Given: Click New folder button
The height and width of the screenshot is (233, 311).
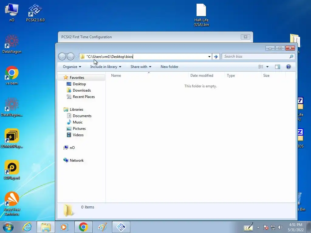Looking at the screenshot, I should click(x=169, y=67).
